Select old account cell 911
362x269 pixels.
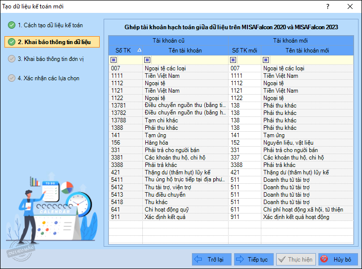click(x=125, y=217)
